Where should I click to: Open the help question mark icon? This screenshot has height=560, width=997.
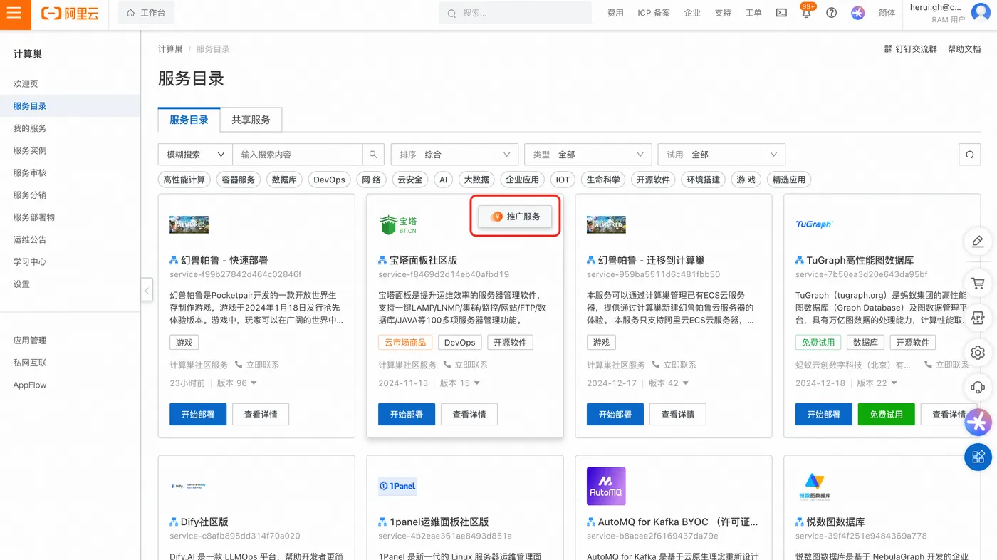coord(831,13)
